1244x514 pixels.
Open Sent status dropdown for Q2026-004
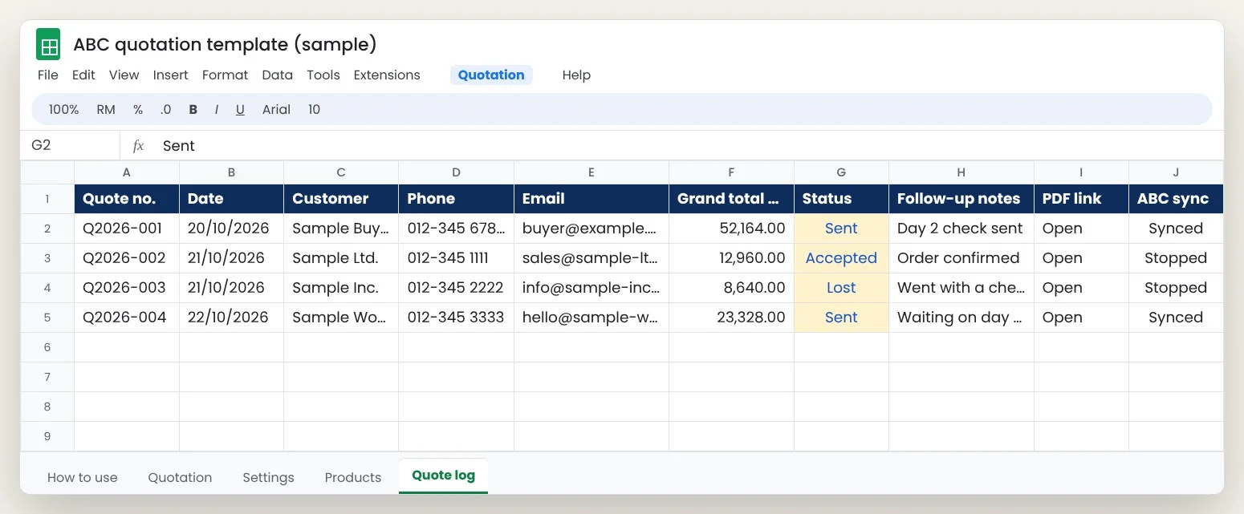tap(841, 318)
